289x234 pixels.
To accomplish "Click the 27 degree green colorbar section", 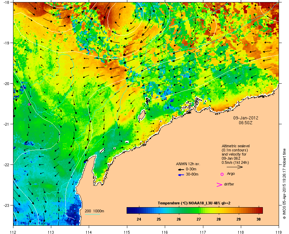I will [198, 210].
